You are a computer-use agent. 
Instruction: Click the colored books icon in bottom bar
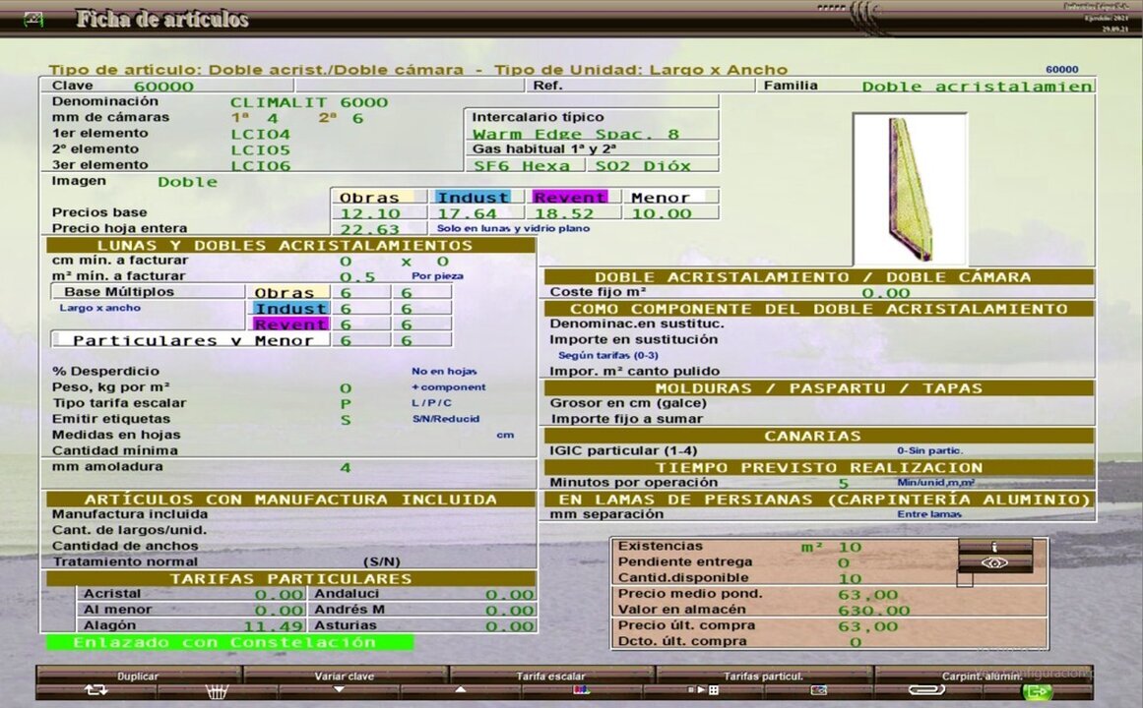coord(581,690)
